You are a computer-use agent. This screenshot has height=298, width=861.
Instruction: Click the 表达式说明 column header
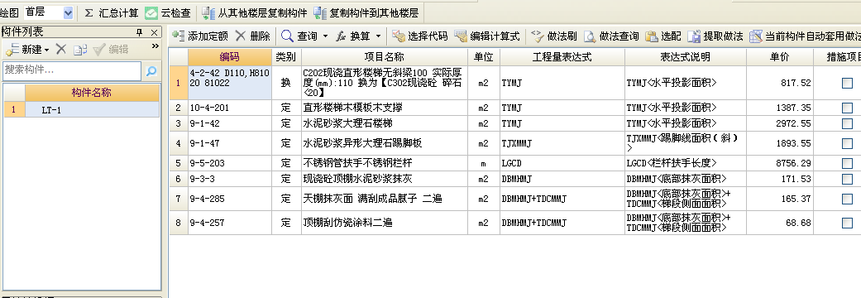pyautogui.click(x=686, y=57)
